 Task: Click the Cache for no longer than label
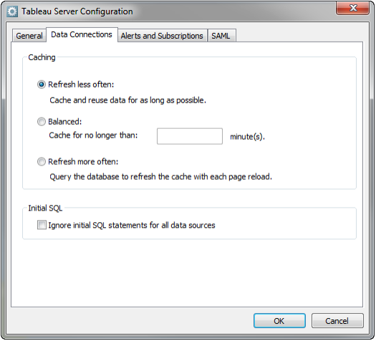coord(93,135)
